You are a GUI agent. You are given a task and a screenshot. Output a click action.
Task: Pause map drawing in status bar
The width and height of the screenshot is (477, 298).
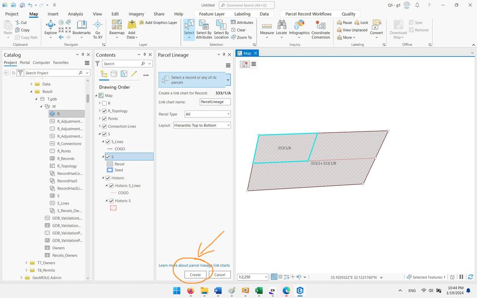[x=461, y=277]
